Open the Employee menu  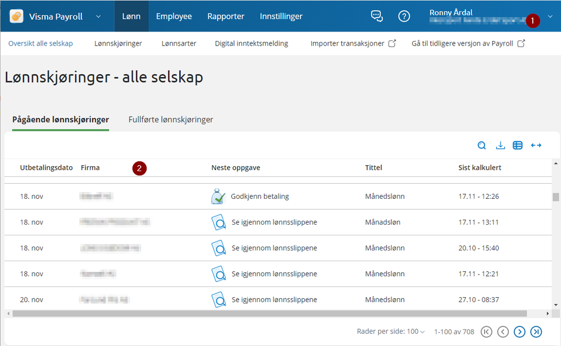pyautogui.click(x=174, y=16)
